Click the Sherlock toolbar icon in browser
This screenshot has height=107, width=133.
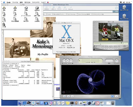click(71, 8)
